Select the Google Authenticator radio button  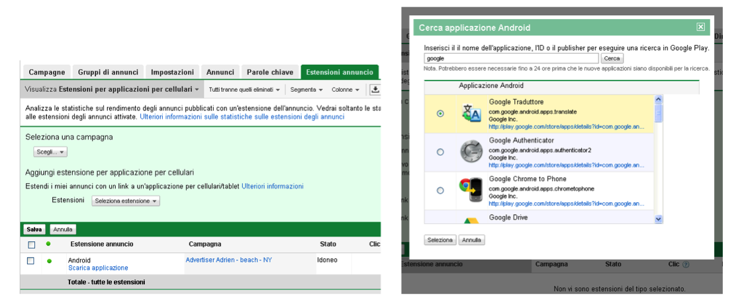(x=441, y=152)
